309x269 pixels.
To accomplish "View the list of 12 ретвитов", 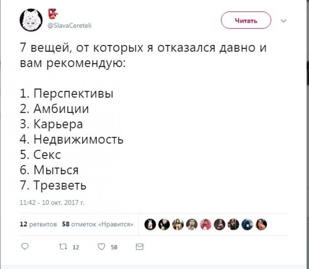I will 38,224.
